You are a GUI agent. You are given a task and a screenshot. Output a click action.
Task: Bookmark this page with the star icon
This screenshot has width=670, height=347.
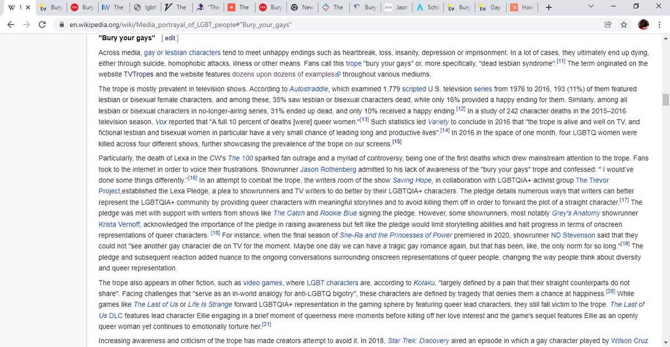[x=624, y=25]
